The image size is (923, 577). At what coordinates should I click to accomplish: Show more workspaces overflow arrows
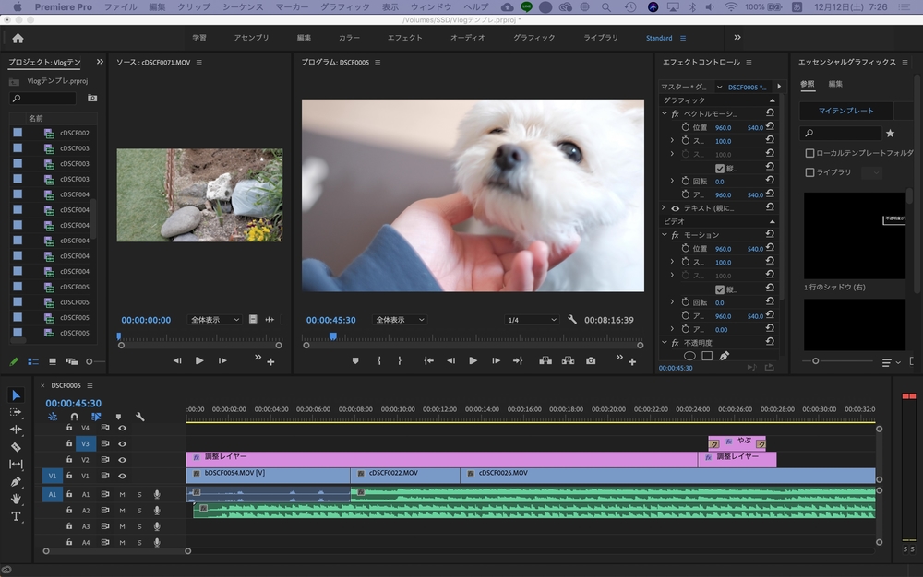tap(737, 38)
